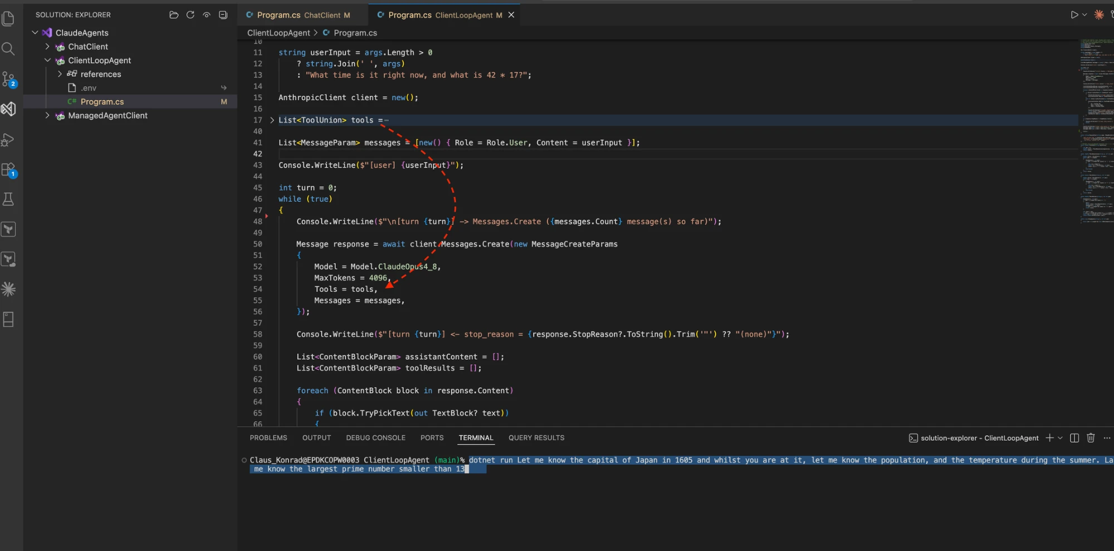Collapse all in Solution Explorer header
This screenshot has height=551, width=1114.
point(223,15)
